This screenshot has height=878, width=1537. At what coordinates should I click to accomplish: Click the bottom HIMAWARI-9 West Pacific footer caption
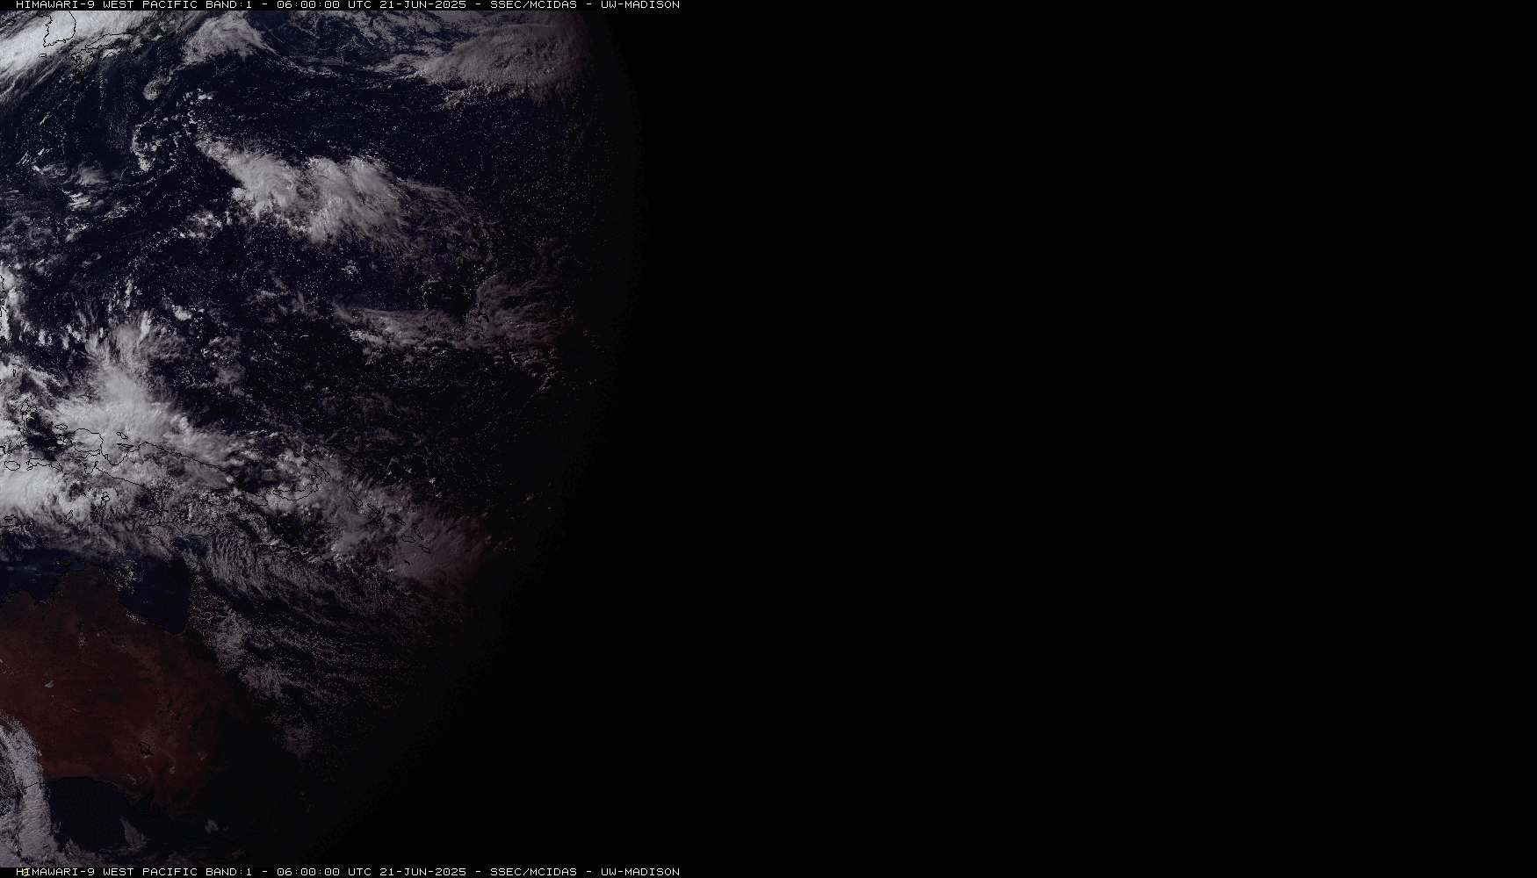coord(348,872)
